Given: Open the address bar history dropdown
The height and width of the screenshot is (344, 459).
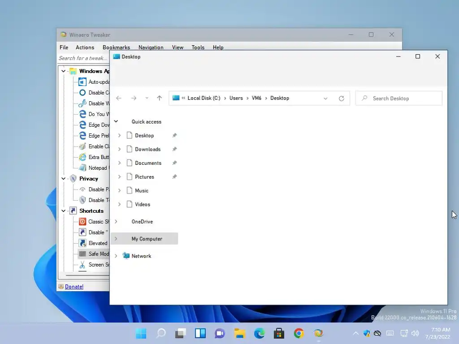Looking at the screenshot, I should point(325,98).
